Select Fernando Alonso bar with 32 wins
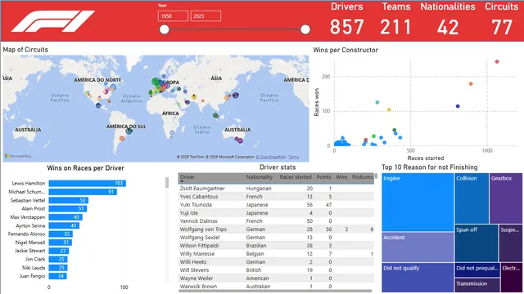Viewport: 524px width, 294px height. pos(61,234)
